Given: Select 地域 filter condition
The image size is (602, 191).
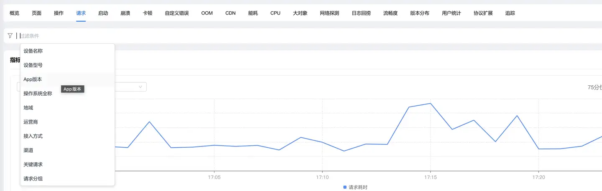Looking at the screenshot, I should point(28,108).
